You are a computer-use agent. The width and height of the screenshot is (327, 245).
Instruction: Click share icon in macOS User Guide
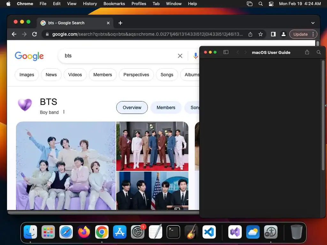pyautogui.click(x=307, y=52)
